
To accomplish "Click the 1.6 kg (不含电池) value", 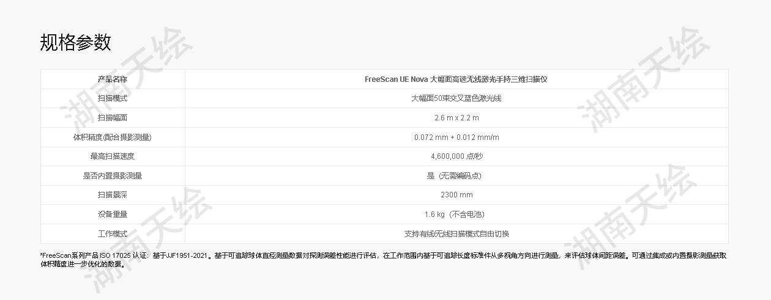I will pos(454,214).
